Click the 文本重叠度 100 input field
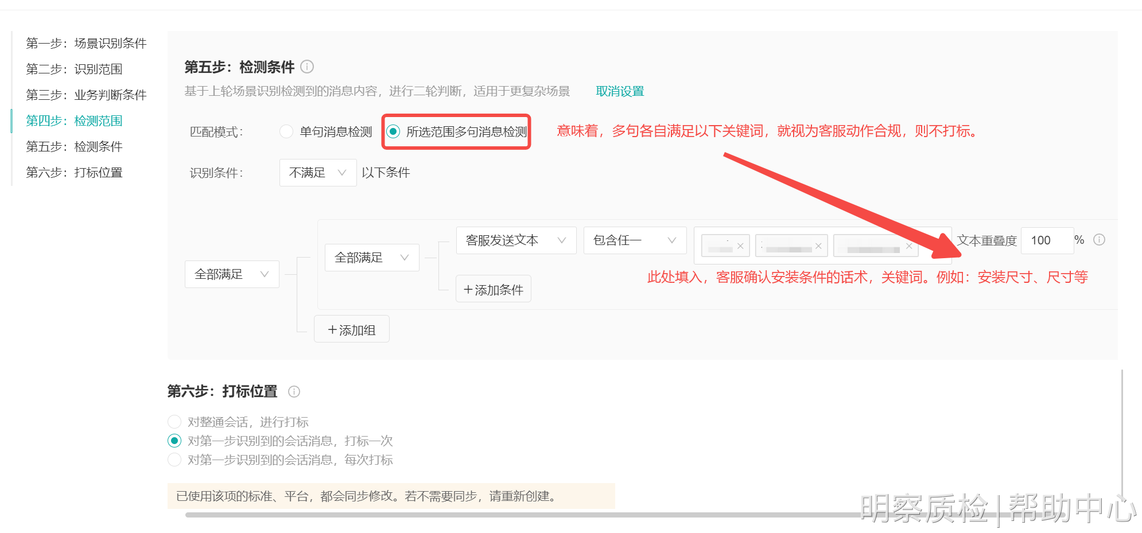This screenshot has height=533, width=1142. pos(1047,240)
